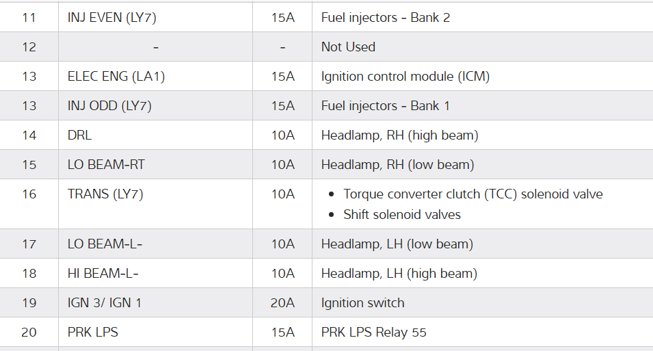Image resolution: width=653 pixels, height=351 pixels.
Task: Select the 'PRK LPS Relay 55' description
Action: 373,333
